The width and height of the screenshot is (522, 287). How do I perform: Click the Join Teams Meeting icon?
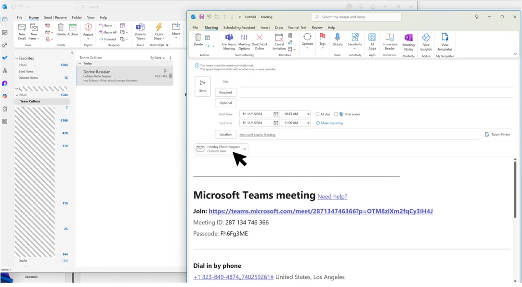(x=229, y=42)
